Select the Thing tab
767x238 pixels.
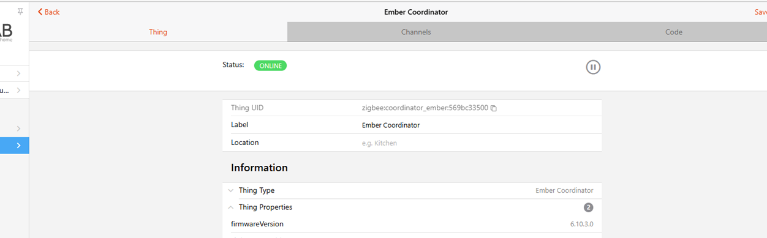coord(158,32)
